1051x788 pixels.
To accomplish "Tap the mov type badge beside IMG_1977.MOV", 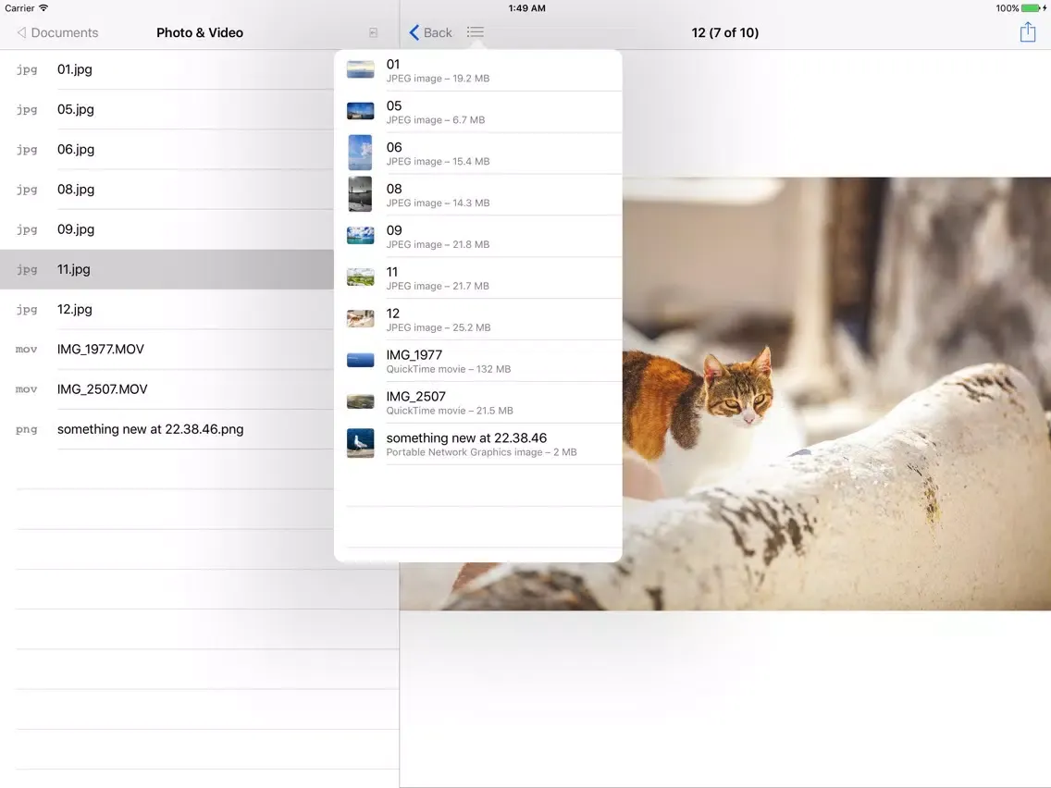I will (26, 349).
